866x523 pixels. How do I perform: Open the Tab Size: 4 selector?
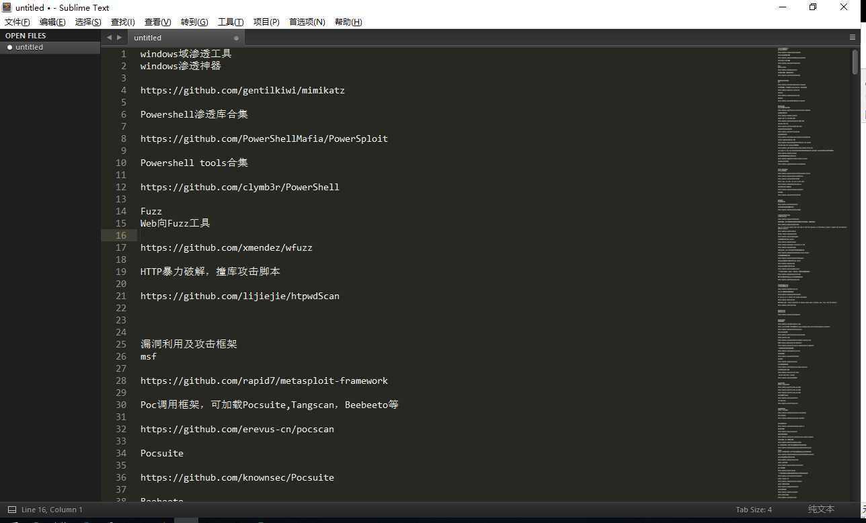coord(754,510)
